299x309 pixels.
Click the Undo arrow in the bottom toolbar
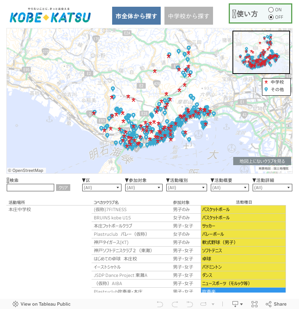tap(160, 304)
